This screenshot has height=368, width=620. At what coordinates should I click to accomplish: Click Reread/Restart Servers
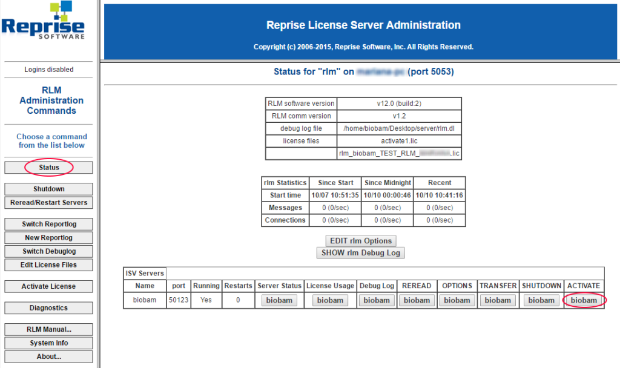point(48,202)
